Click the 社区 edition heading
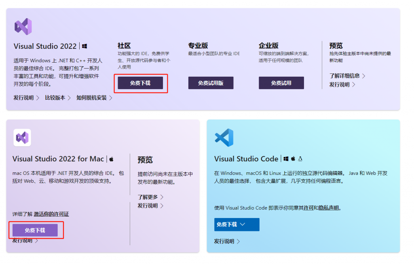Viewport: 414px width, 264px height. (124, 46)
